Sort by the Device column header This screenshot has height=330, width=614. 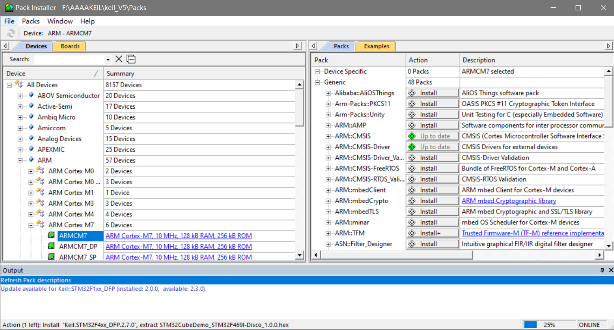point(53,73)
